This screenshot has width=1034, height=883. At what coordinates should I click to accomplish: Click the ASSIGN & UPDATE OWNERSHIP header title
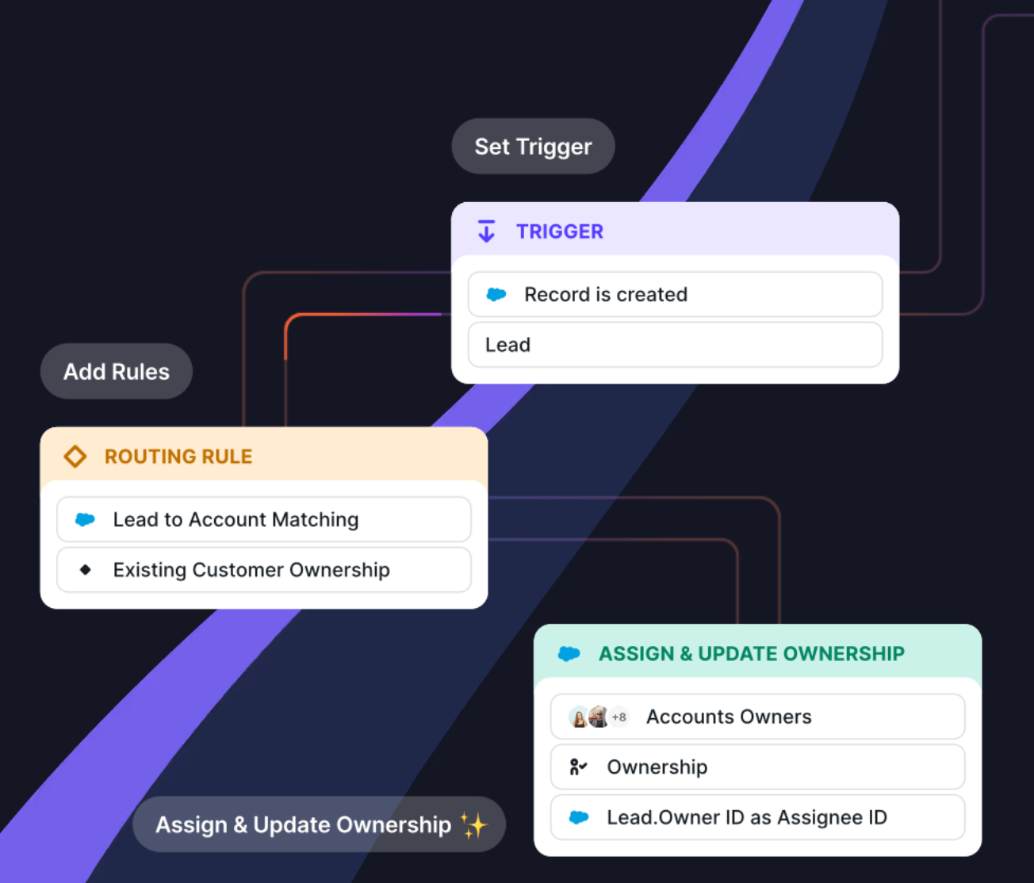tap(752, 654)
